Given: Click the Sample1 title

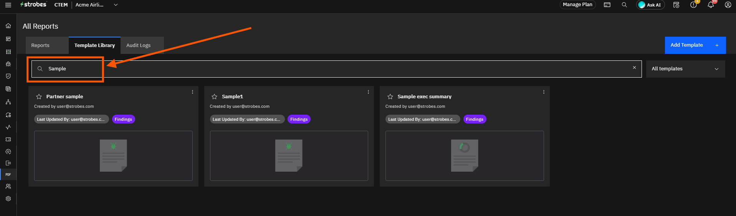Looking at the screenshot, I should click(232, 97).
